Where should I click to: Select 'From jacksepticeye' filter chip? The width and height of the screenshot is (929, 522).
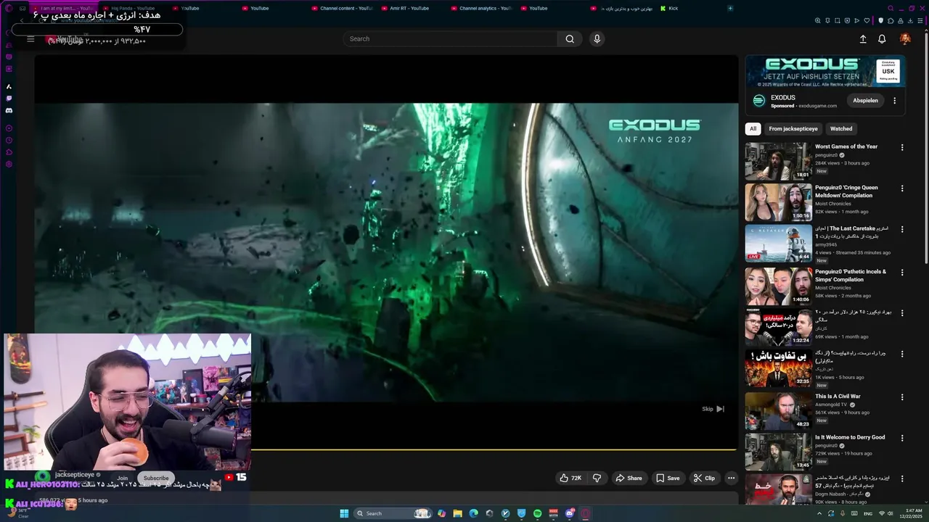point(793,129)
